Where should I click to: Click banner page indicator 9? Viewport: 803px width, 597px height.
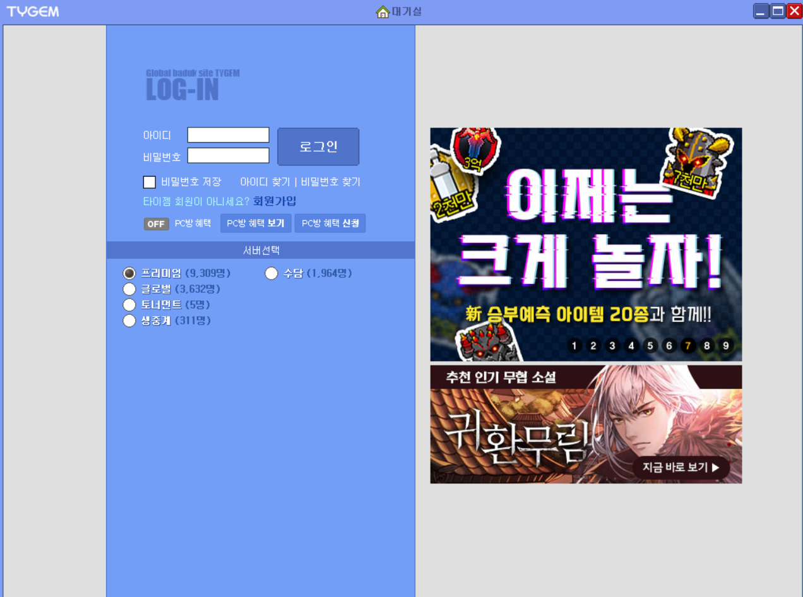coord(726,345)
